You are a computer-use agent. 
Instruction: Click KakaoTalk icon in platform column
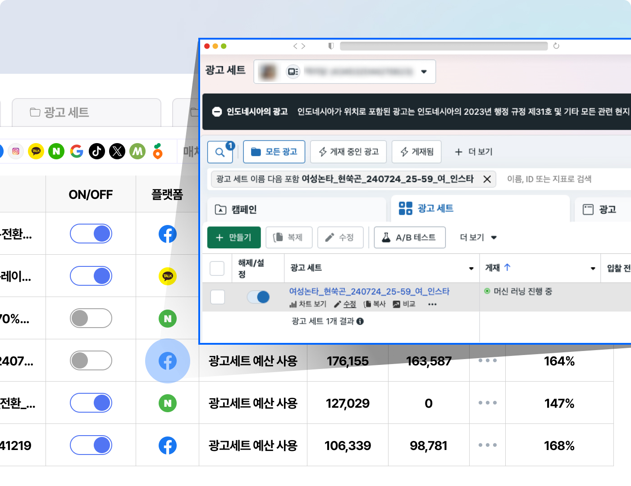point(168,276)
